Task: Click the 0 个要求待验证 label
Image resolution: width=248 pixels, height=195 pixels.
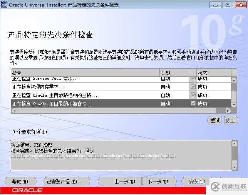Action: (30, 132)
